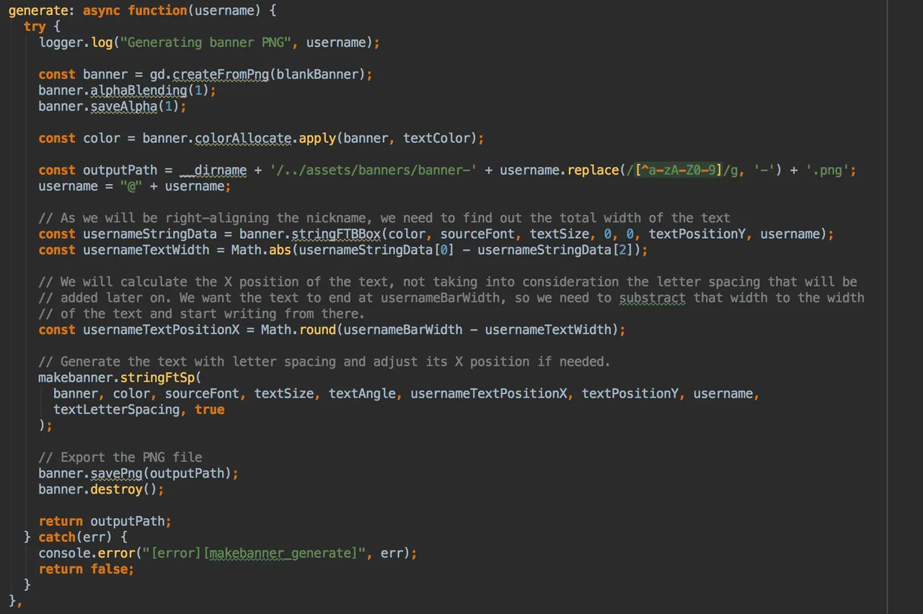The width and height of the screenshot is (923, 614).
Task: Click 'banner.destroy()' call
Action: [x=98, y=488]
